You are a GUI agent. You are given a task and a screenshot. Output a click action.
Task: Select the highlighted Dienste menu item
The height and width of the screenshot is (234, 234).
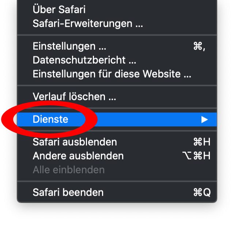coord(50,119)
